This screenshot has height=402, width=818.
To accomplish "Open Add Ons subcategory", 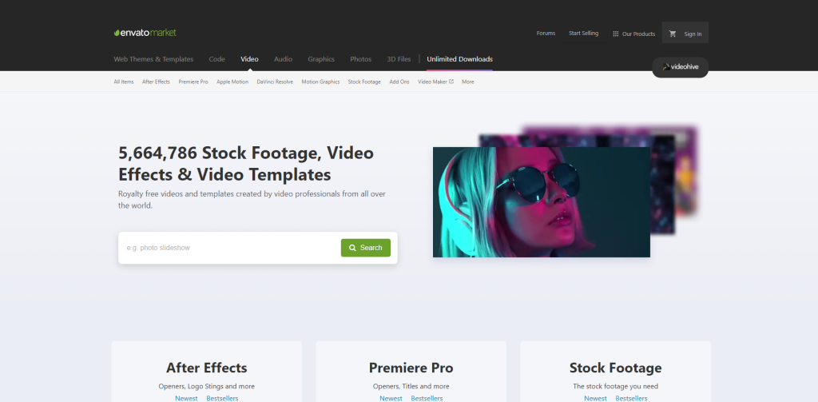I will pyautogui.click(x=399, y=82).
